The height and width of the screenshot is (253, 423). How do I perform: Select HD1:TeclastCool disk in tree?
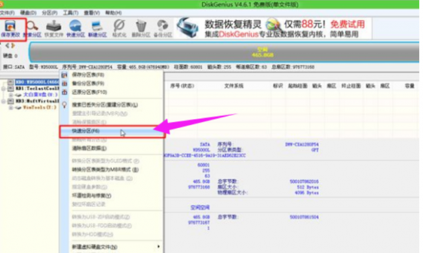pyautogui.click(x=37, y=88)
